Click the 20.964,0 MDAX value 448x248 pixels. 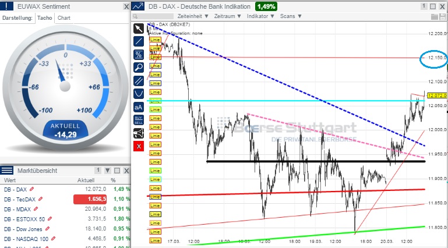[96, 209]
